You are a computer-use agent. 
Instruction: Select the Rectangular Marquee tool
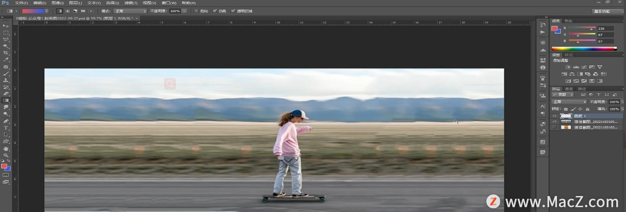[6, 33]
